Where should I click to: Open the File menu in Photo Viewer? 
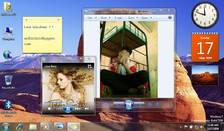90,18
